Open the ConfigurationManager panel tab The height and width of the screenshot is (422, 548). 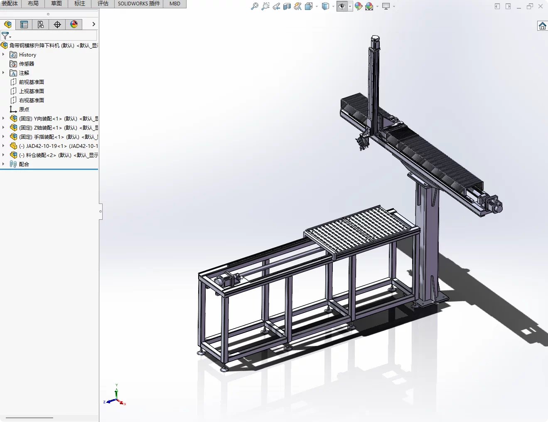[x=41, y=25]
